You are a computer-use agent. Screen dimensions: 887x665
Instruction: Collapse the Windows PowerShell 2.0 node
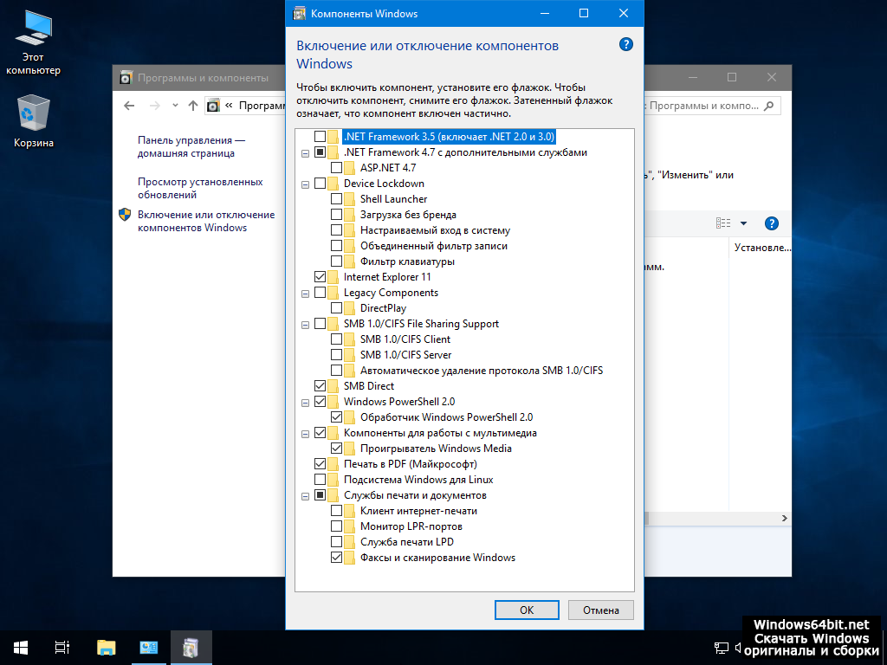click(x=305, y=402)
